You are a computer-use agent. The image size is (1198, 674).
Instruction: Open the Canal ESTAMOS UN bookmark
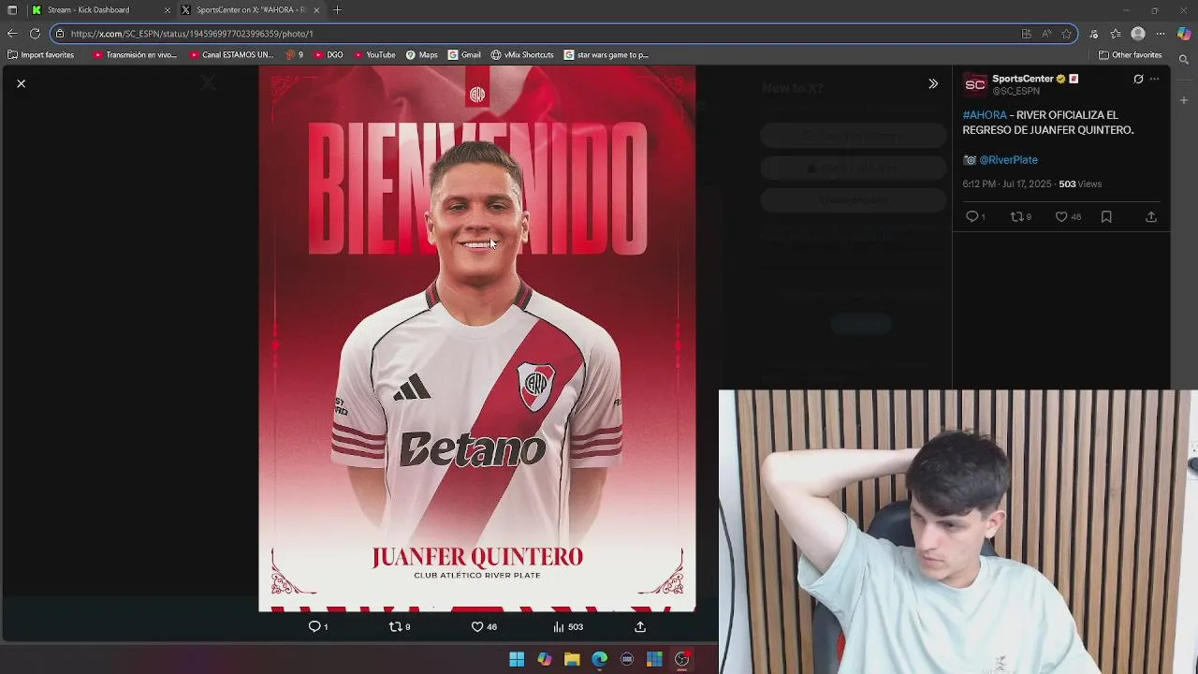[x=231, y=55]
